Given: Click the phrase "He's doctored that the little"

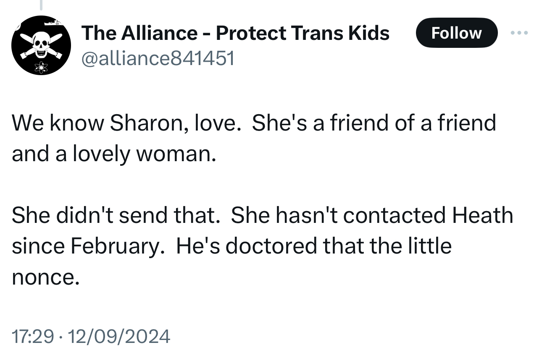Looking at the screenshot, I should (x=314, y=246).
